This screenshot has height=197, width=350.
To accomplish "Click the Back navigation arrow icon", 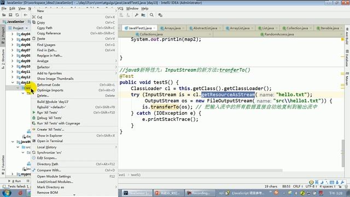I will [x=26, y=15].
